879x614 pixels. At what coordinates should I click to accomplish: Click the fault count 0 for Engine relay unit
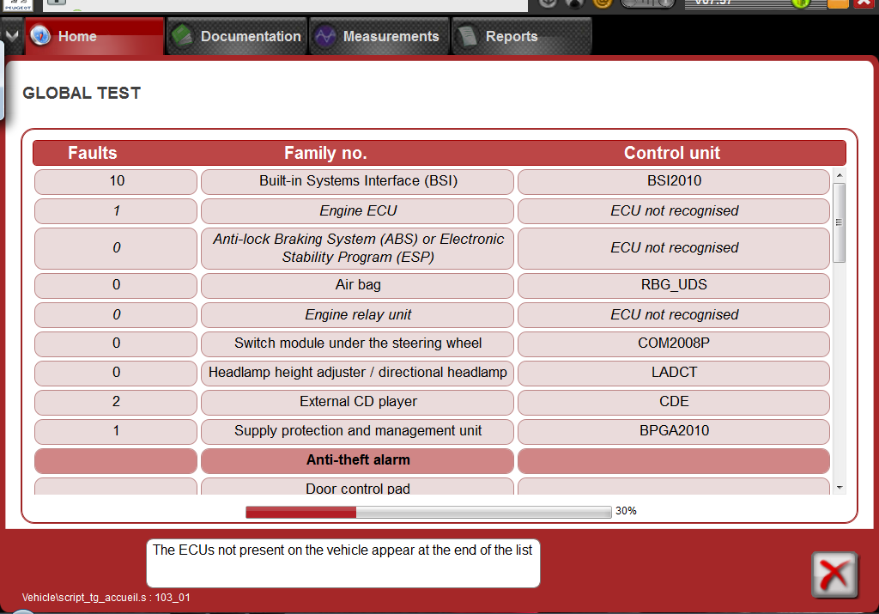[x=116, y=314]
